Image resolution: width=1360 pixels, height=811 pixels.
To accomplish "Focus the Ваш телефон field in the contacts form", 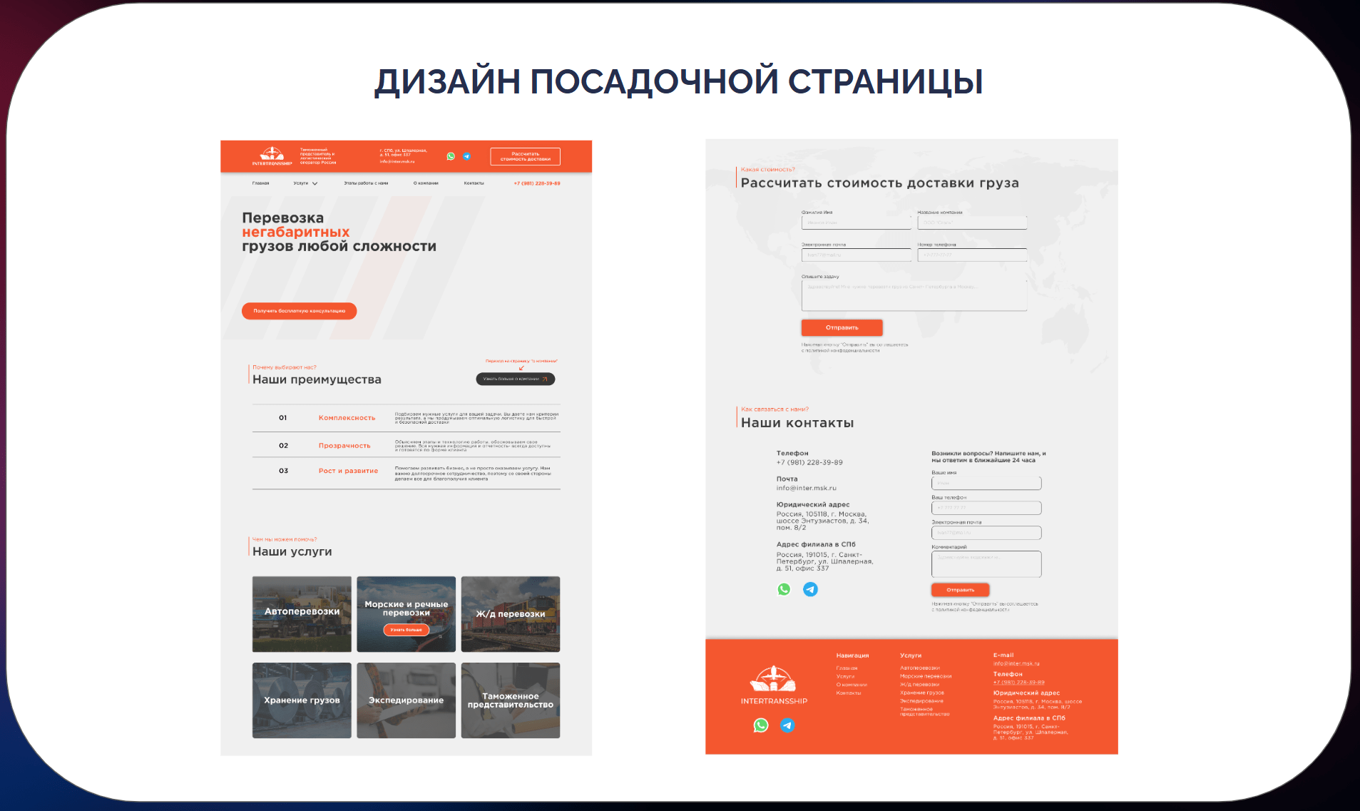I will click(986, 508).
